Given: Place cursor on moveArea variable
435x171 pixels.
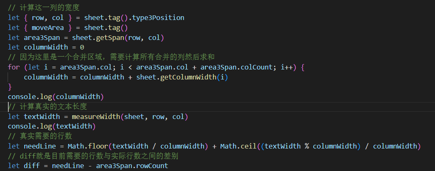Looking at the screenshot, I should tap(48, 27).
